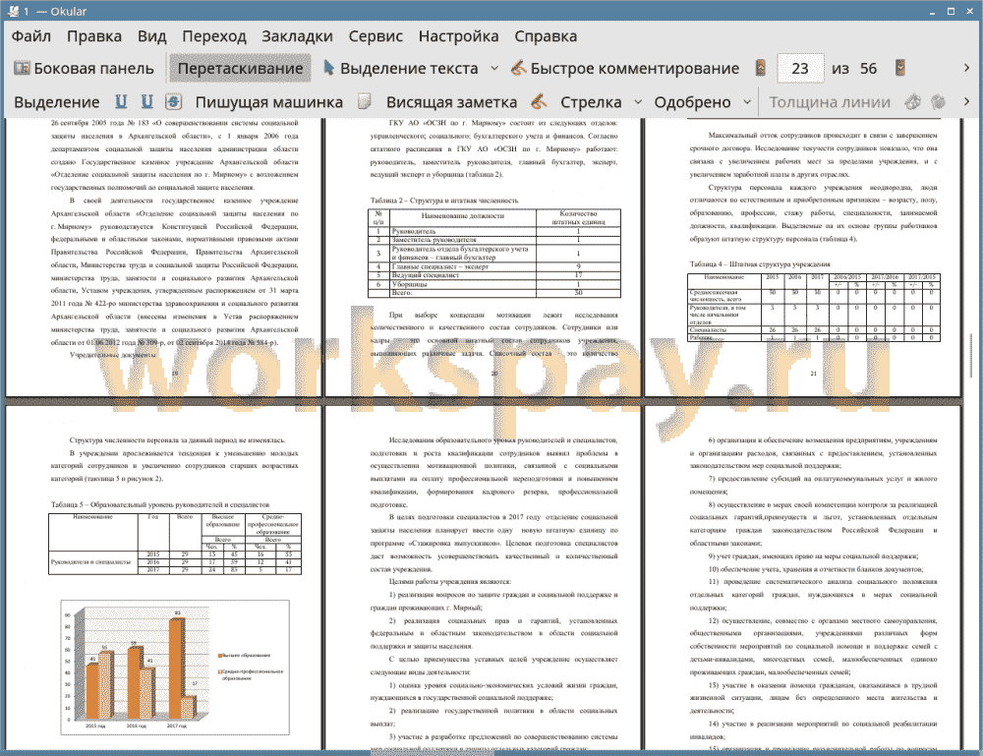The height and width of the screenshot is (756, 983).
Task: Activate the Перетаскивание browse mode
Action: coord(240,69)
